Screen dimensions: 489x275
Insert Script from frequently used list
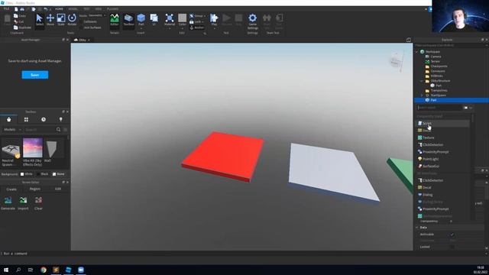(x=443, y=124)
